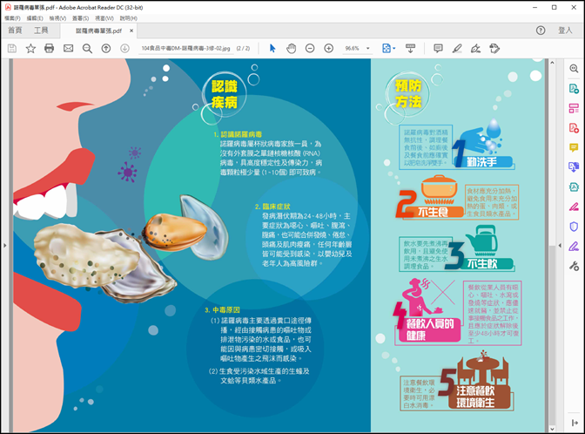The height and width of the screenshot is (434, 585).
Task: Switch to the 首頁 home tab
Action: point(15,31)
